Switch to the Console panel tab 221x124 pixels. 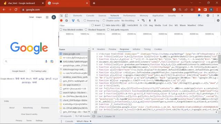tap(90, 15)
